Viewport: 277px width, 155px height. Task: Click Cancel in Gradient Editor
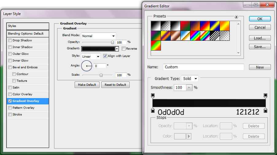(x=260, y=28)
